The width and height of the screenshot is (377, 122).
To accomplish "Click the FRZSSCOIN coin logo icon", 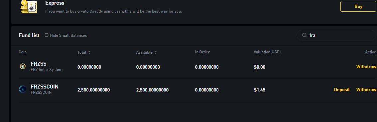I will (x=23, y=89).
